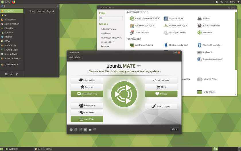This screenshot has width=241, height=151.
Task: Choose Hardware group in Control Center sidebar
Action: pyautogui.click(x=106, y=33)
